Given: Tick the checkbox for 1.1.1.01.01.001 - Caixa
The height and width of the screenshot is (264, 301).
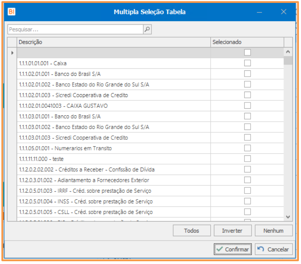Looking at the screenshot, I should coord(247,63).
